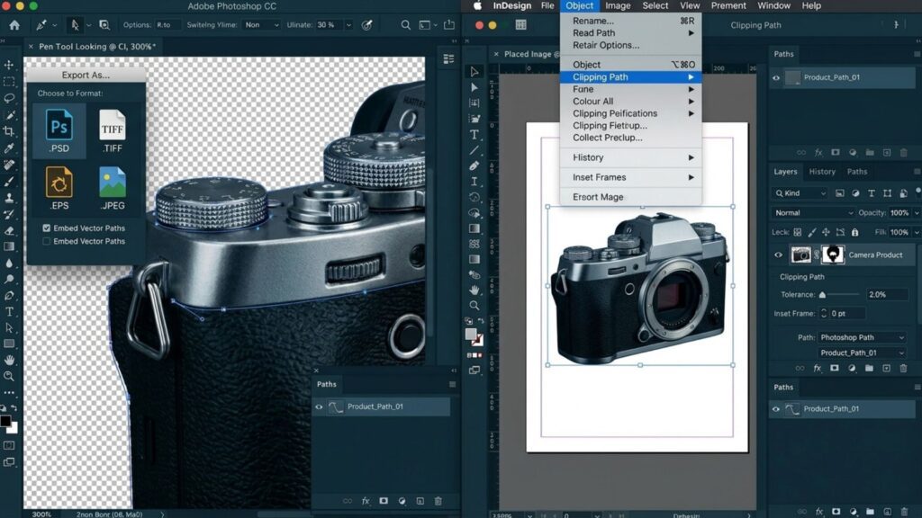Open the Window menu in menu bar
922x518 pixels.
click(x=773, y=6)
